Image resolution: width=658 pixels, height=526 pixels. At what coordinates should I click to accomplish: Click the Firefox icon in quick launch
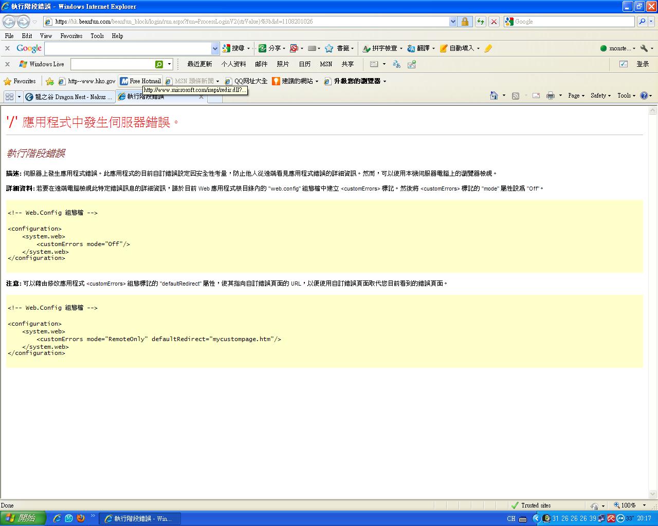click(x=81, y=518)
